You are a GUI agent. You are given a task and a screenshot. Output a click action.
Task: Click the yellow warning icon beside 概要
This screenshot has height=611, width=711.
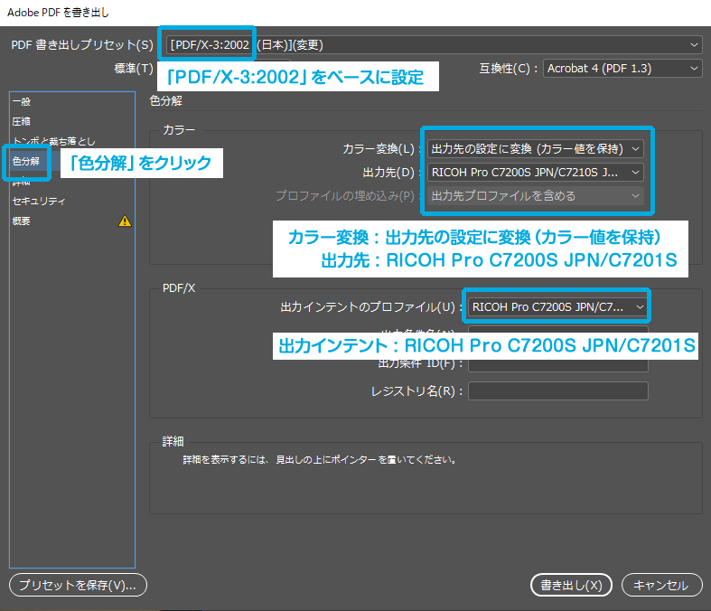(x=125, y=221)
